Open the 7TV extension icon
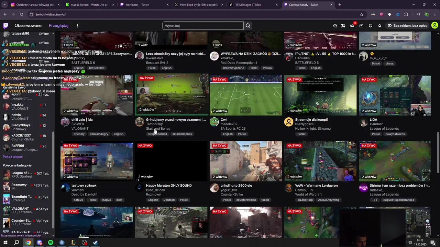The height and width of the screenshot is (247, 440). (343, 26)
